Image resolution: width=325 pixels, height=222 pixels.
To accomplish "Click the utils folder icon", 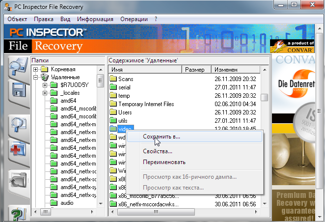I will [113, 120].
